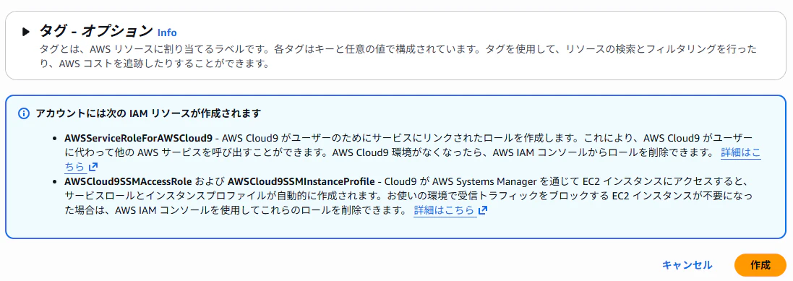Click the AWSServiceRoleForAWSCloud9 bold text
The width and height of the screenshot is (793, 281).
pyautogui.click(x=138, y=138)
